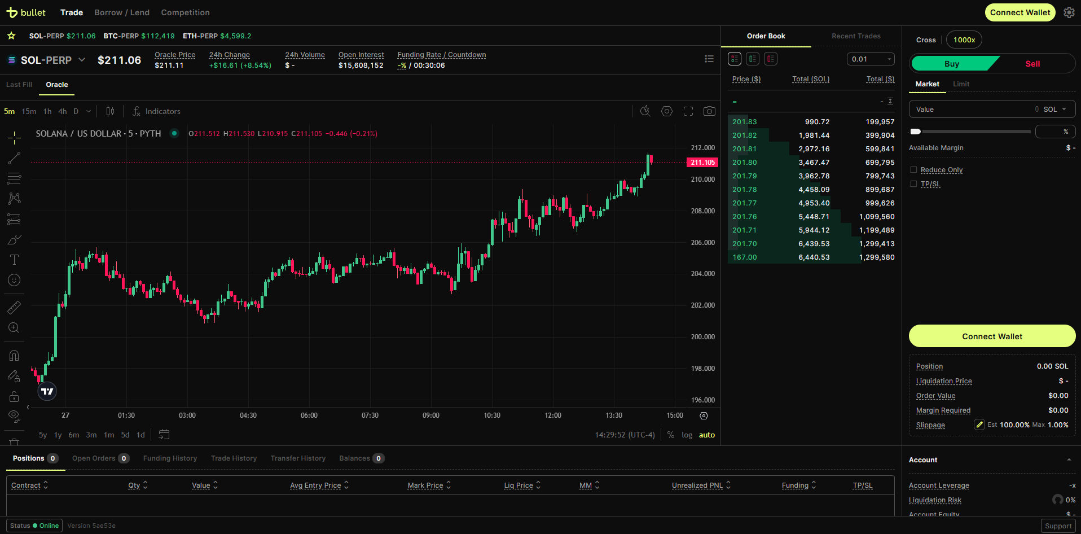Viewport: 1081px width, 534px height.
Task: Switch order side to Sell
Action: point(1032,64)
